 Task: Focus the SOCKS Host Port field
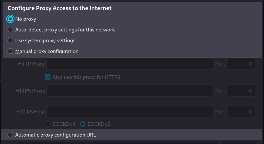(x=241, y=111)
